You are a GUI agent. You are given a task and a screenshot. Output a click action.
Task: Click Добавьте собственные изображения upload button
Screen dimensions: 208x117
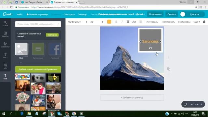point(38,69)
